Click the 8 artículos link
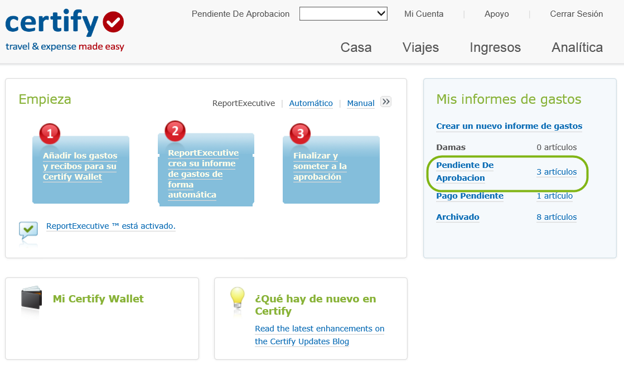This screenshot has height=366, width=624. pyautogui.click(x=557, y=217)
